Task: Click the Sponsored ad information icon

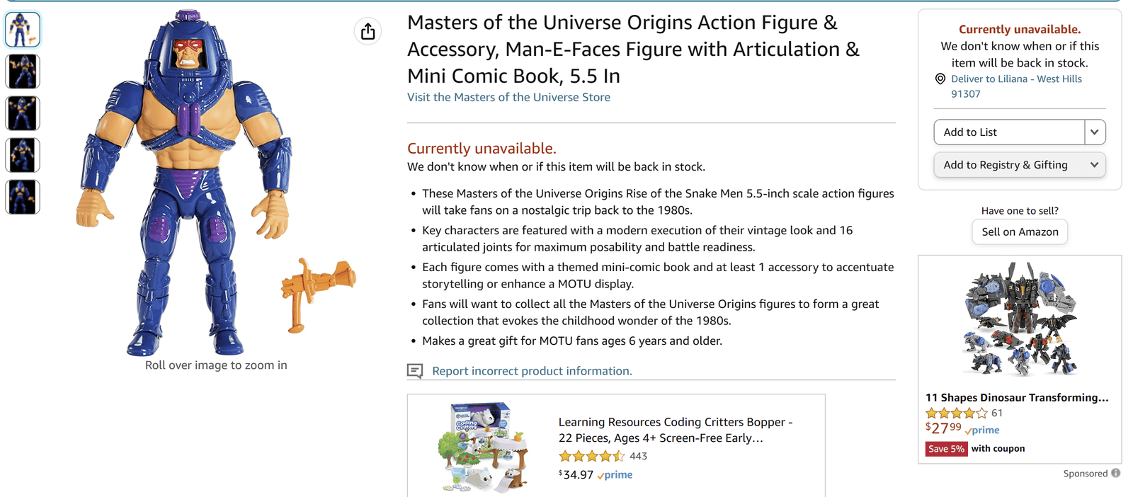Action: point(1115,473)
